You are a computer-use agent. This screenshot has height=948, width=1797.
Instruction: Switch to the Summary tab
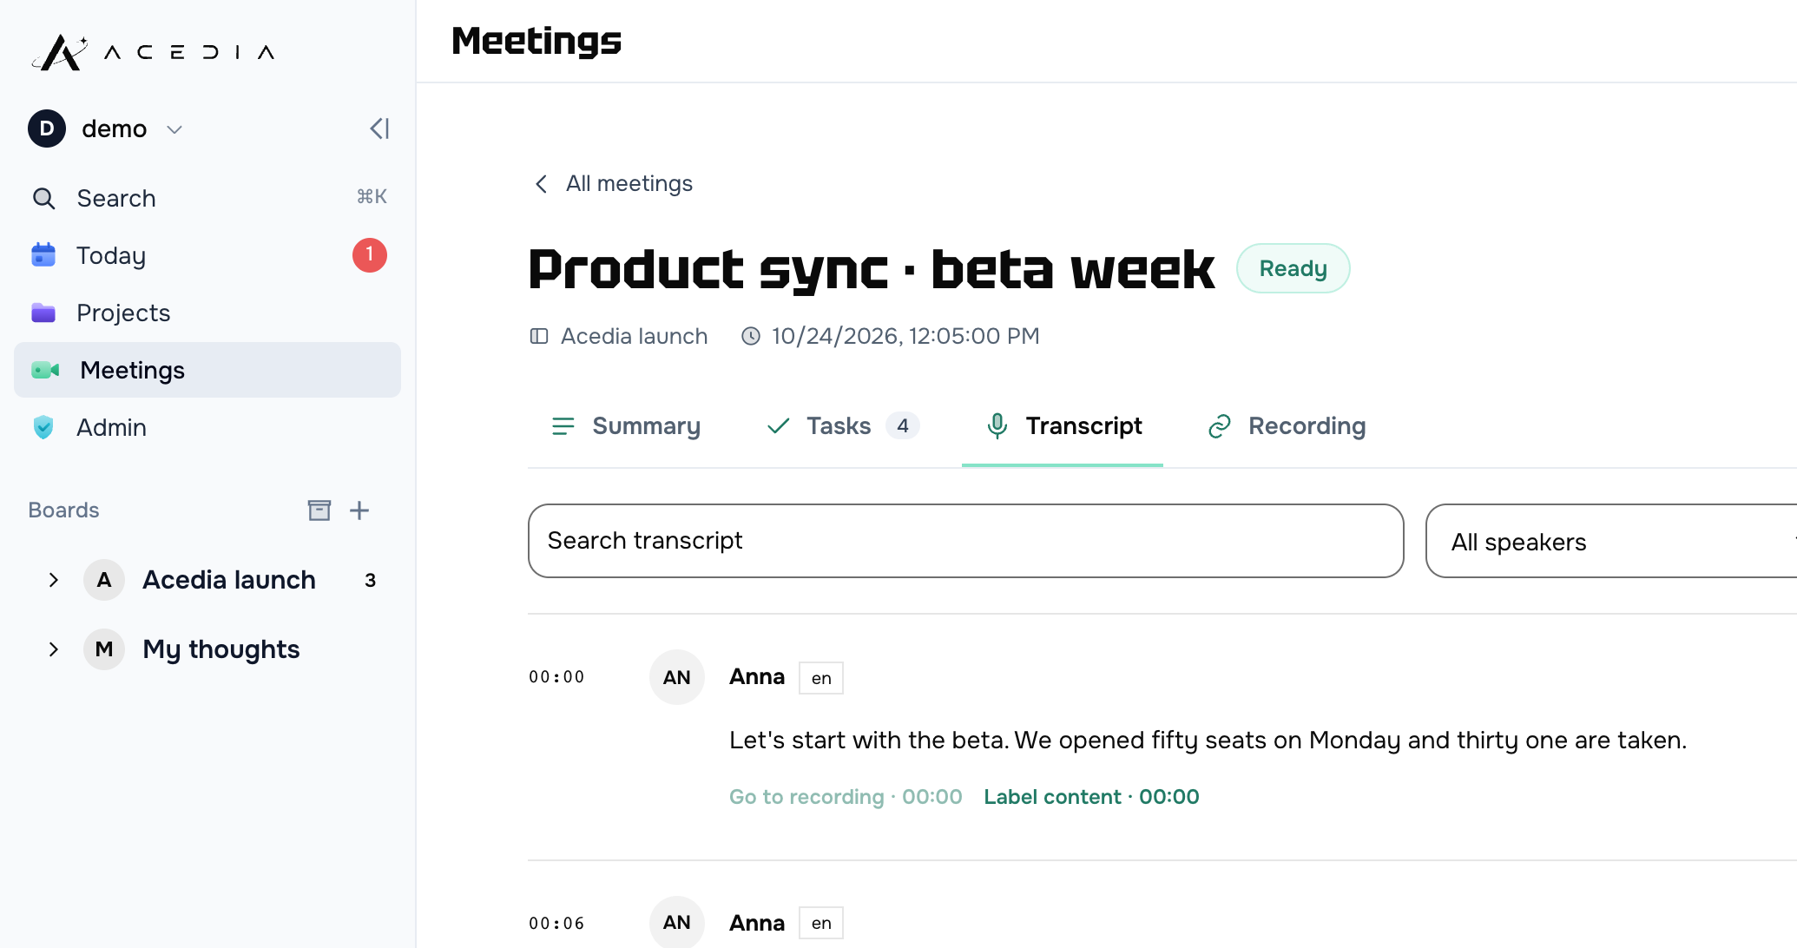click(626, 426)
